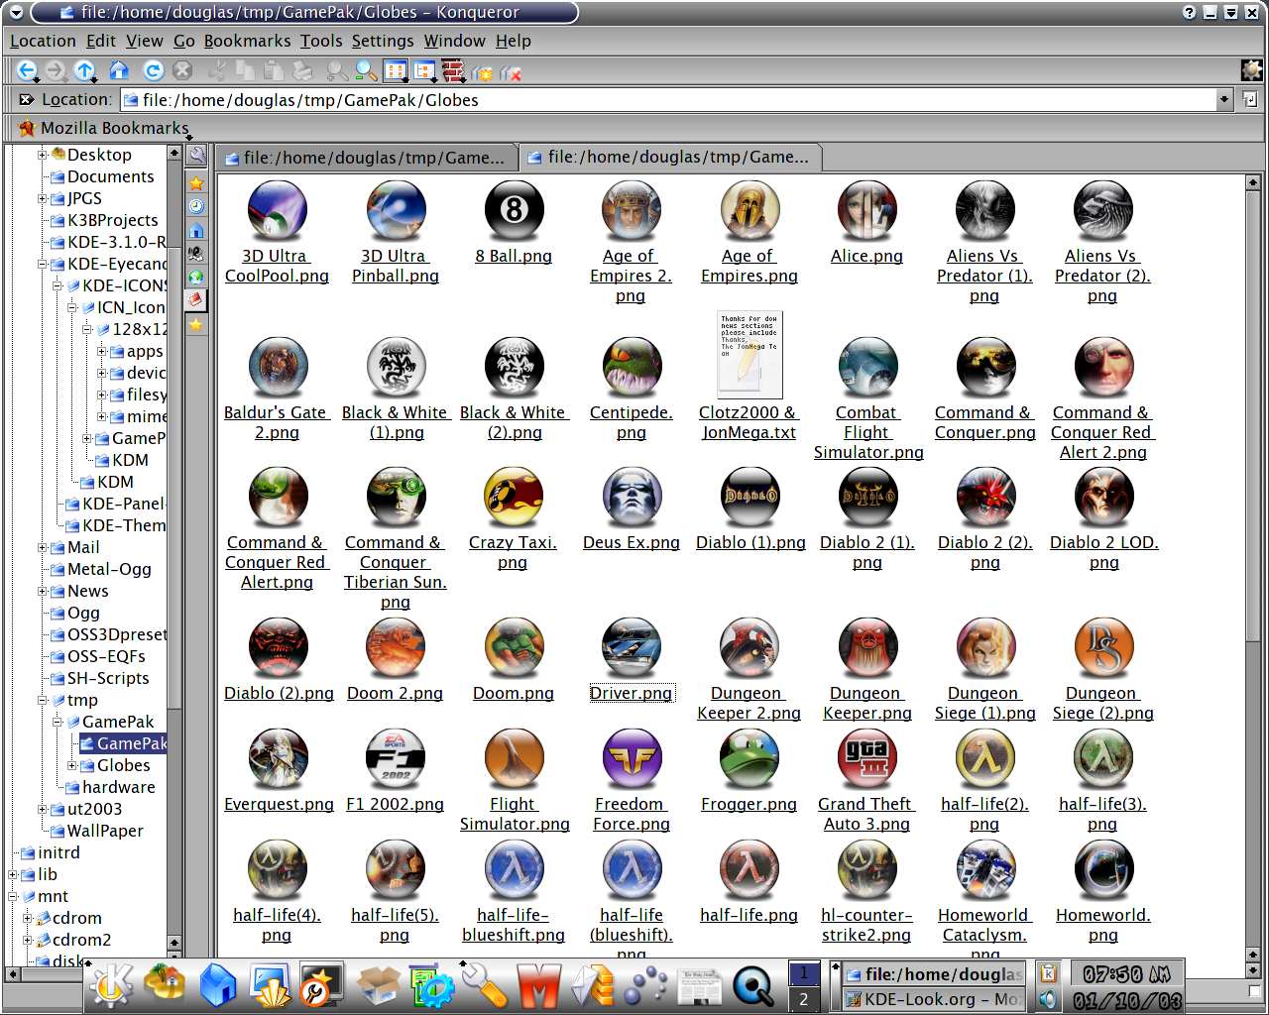Launch the red M panel application icon
The width and height of the screenshot is (1269, 1015).
coord(539,986)
